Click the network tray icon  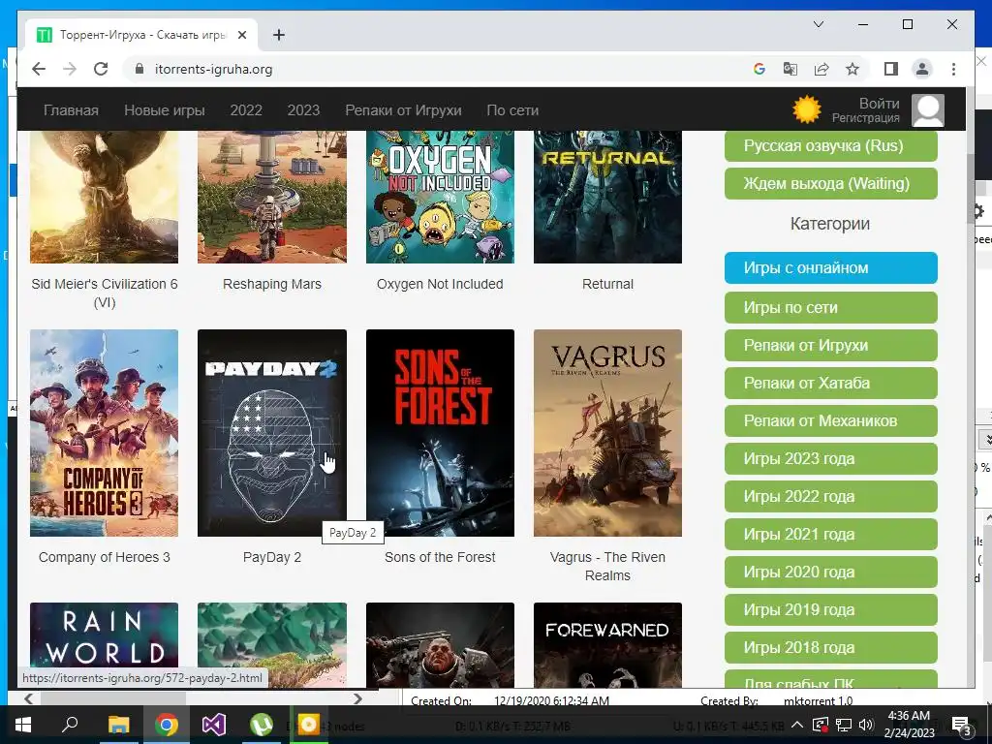click(x=844, y=725)
